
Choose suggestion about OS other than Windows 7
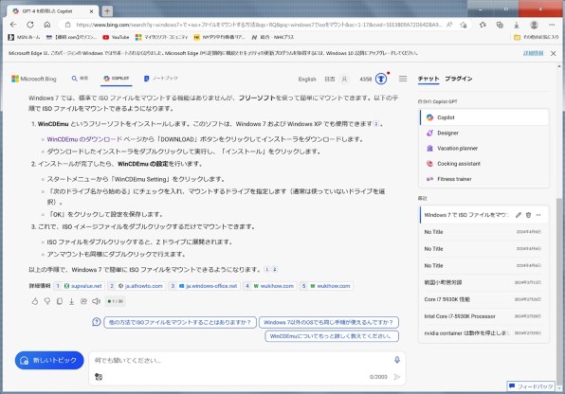coord(329,322)
